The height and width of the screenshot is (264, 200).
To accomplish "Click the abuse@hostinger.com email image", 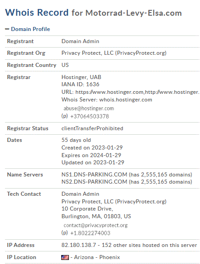I will pos(89,109).
